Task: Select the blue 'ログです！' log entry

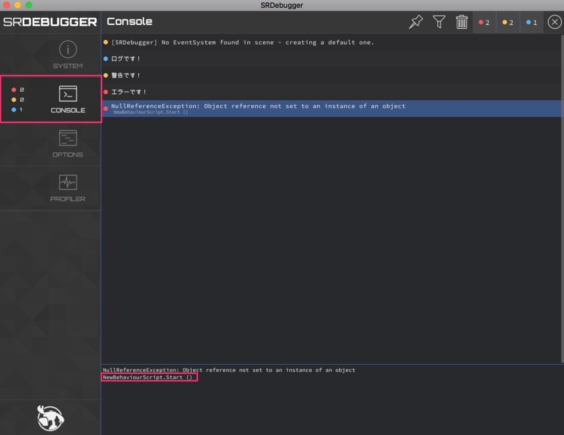Action: pos(331,58)
